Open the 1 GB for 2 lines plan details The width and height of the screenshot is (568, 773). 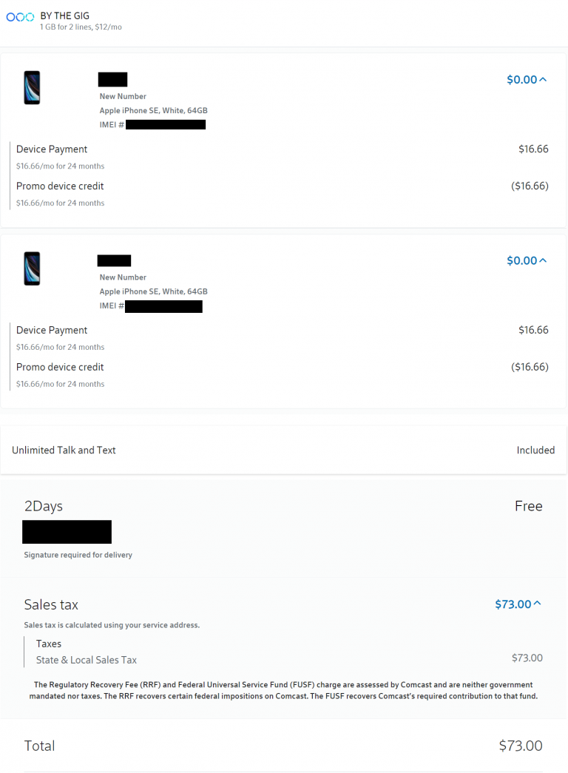tap(81, 27)
